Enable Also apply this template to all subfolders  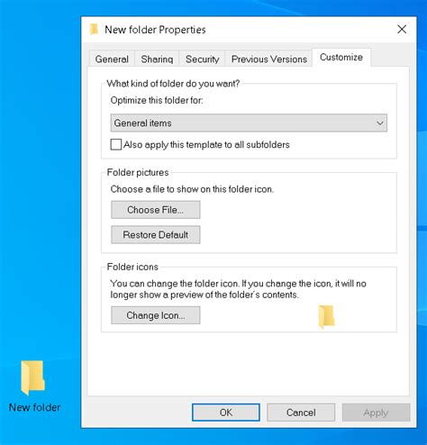[x=116, y=144]
